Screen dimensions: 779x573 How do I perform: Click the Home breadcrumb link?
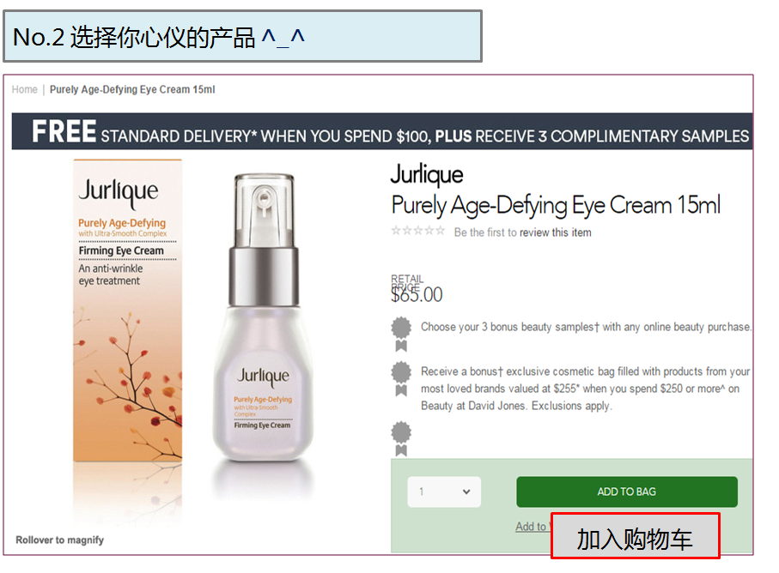(24, 89)
